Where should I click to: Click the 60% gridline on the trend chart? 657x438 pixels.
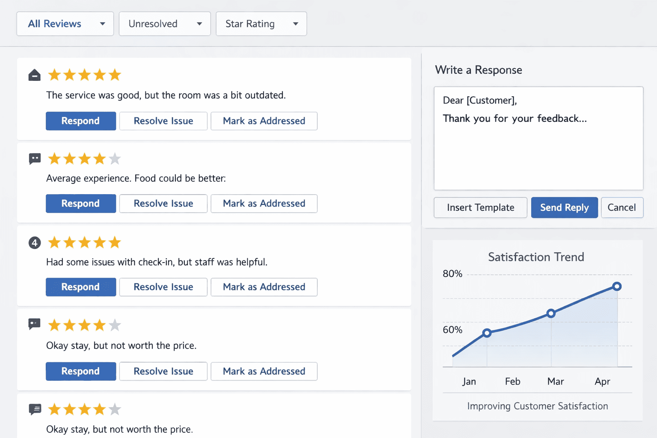[x=452, y=330]
